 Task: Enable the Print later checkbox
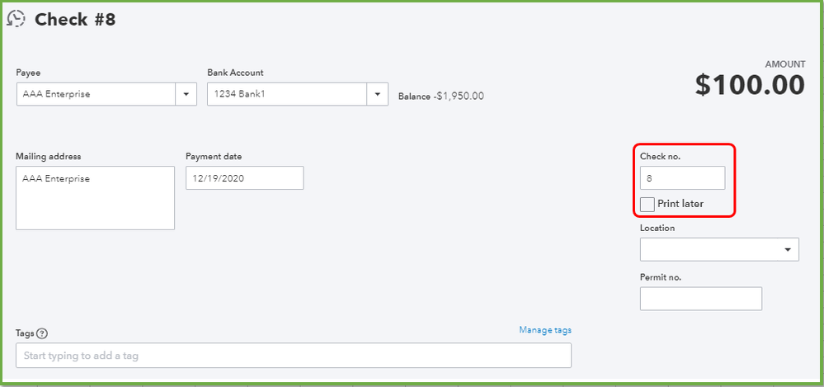647,204
